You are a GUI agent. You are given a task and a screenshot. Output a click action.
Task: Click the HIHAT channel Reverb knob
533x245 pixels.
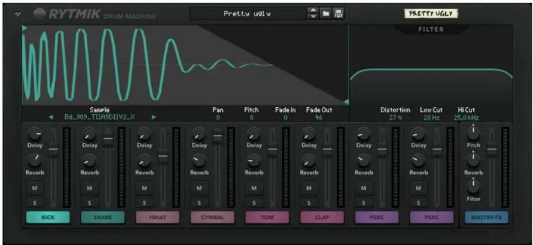point(145,160)
